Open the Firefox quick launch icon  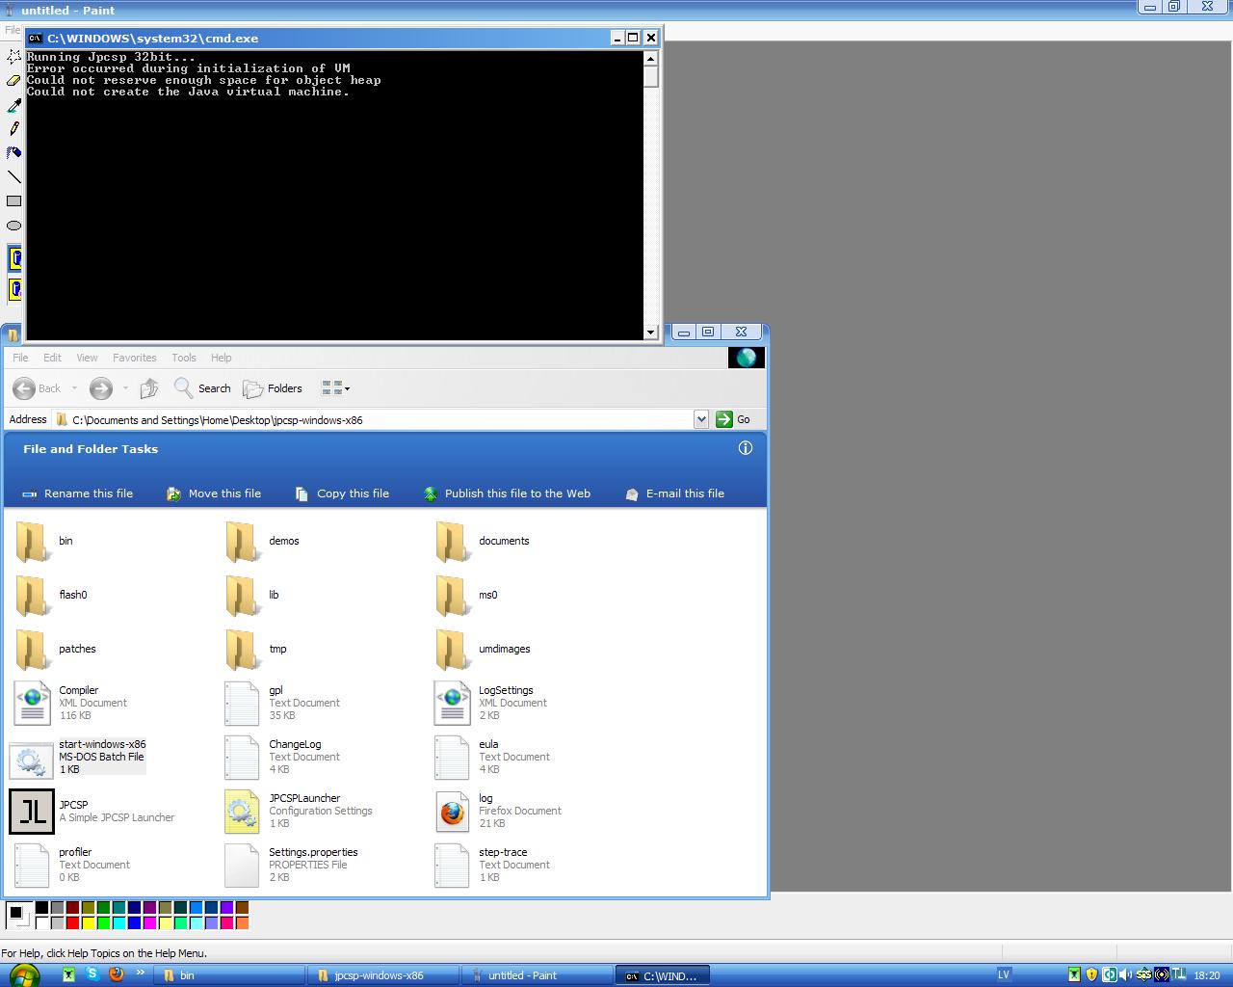tap(117, 974)
